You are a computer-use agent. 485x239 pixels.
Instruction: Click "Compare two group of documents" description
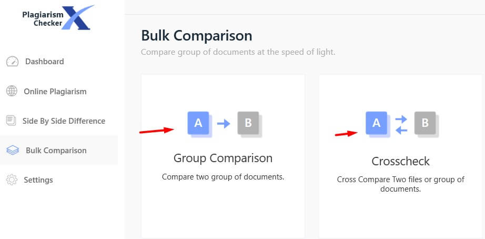point(223,177)
